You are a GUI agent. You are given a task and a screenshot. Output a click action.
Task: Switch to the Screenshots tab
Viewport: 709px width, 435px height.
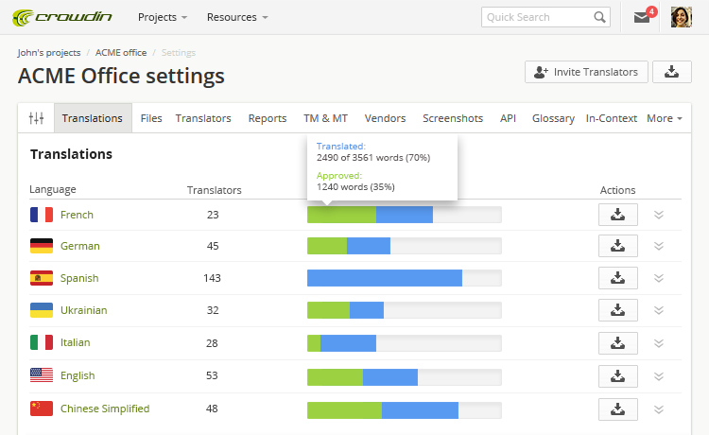[x=453, y=118]
